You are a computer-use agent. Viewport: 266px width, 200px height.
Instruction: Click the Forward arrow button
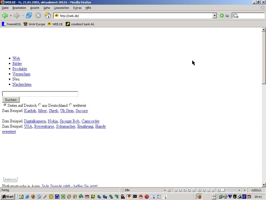(17, 16)
